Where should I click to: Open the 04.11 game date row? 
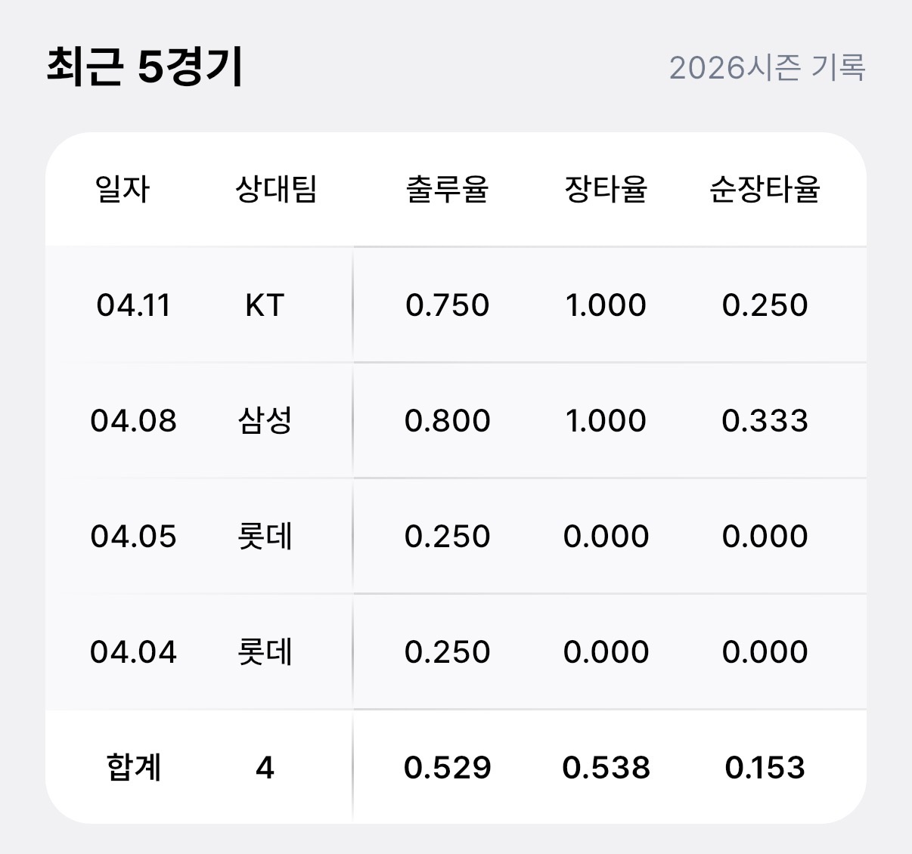point(133,305)
